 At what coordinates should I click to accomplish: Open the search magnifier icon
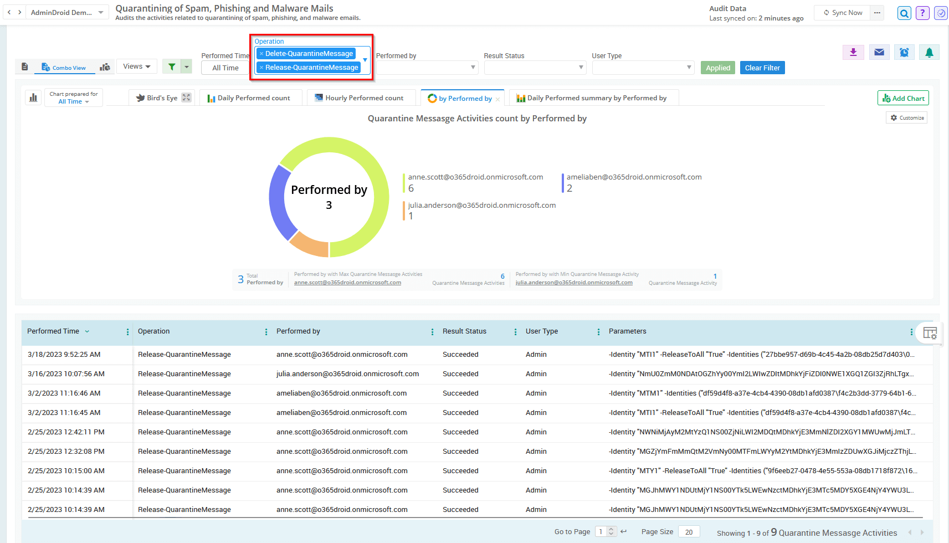point(904,13)
